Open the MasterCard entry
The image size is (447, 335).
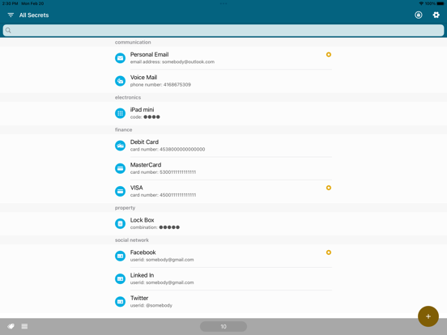click(x=223, y=168)
